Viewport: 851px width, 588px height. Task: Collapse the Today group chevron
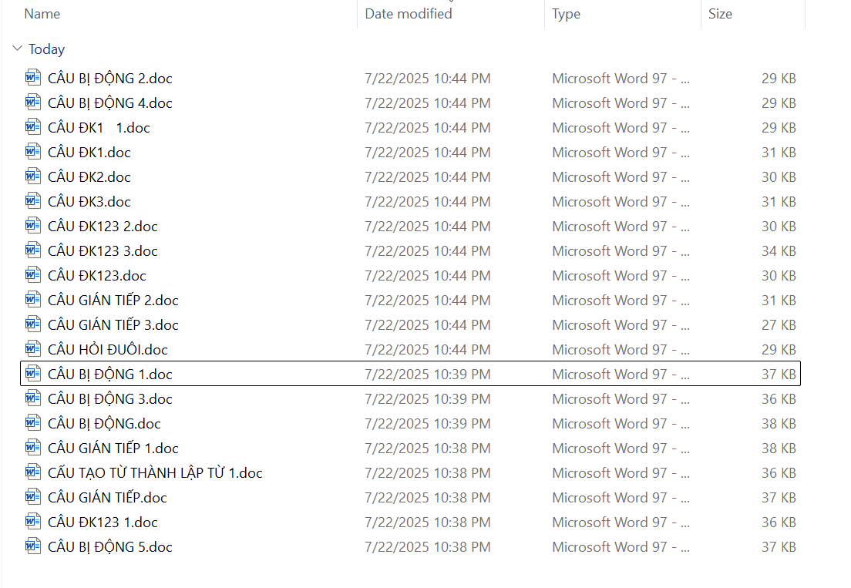pyautogui.click(x=17, y=49)
